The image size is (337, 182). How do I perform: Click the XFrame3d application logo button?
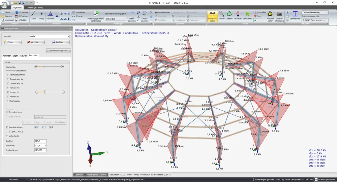4,5
